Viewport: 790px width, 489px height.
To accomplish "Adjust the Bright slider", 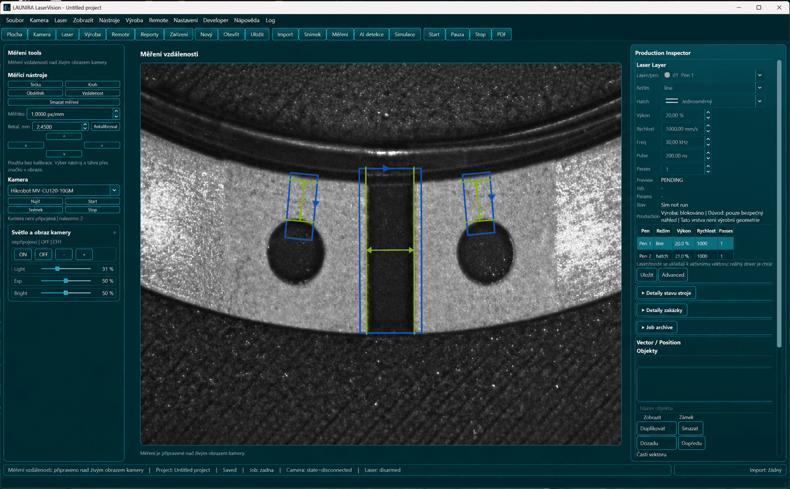I will pos(66,293).
